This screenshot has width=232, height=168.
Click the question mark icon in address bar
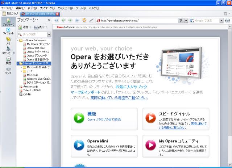coord(181,21)
